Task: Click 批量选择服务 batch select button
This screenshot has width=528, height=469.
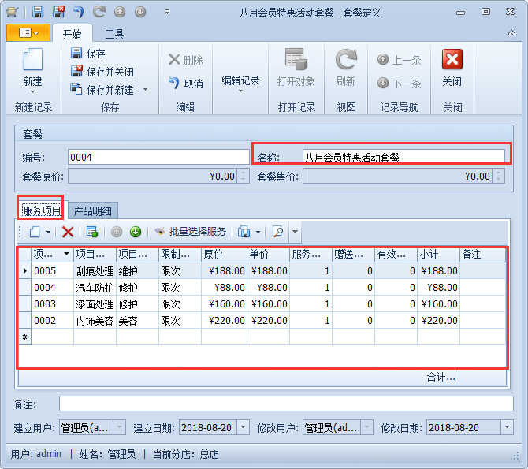Action: (x=190, y=232)
